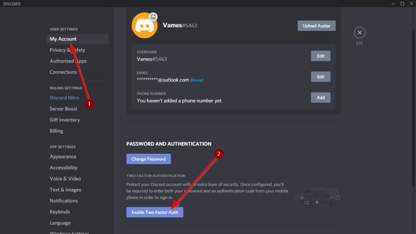The height and width of the screenshot is (234, 416).
Task: Click the "PASSWORD AND AUTHENTICATION" heading
Action: (x=169, y=144)
